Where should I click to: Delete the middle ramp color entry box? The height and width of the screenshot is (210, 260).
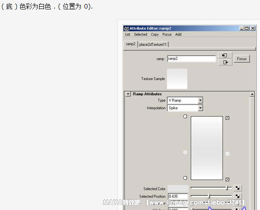[x=228, y=154]
